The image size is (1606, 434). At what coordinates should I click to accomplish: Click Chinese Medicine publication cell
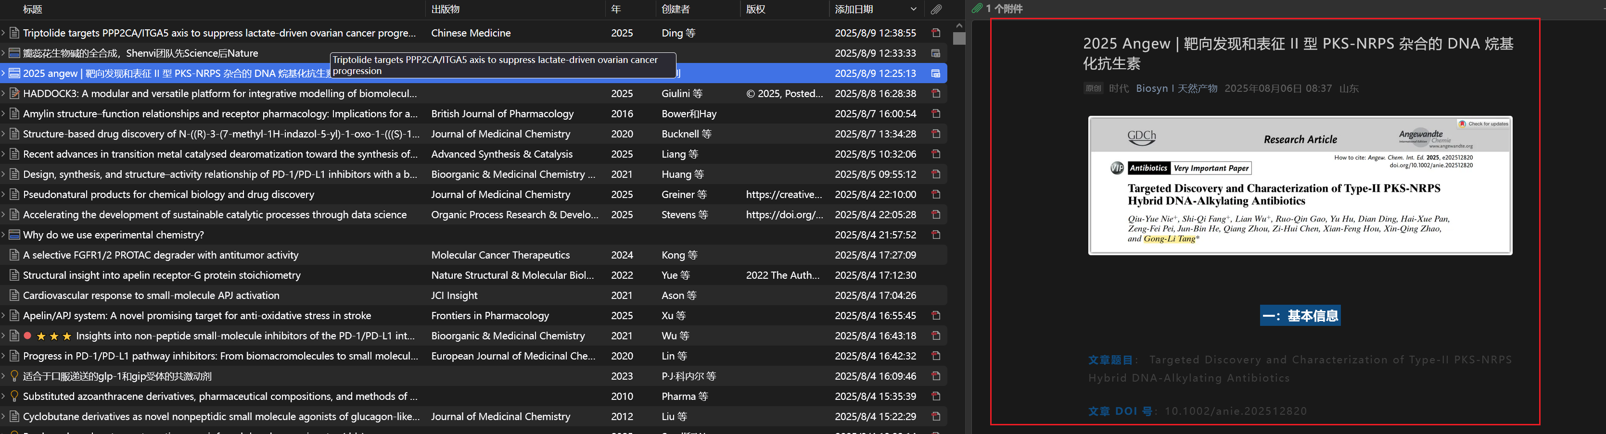pos(471,33)
